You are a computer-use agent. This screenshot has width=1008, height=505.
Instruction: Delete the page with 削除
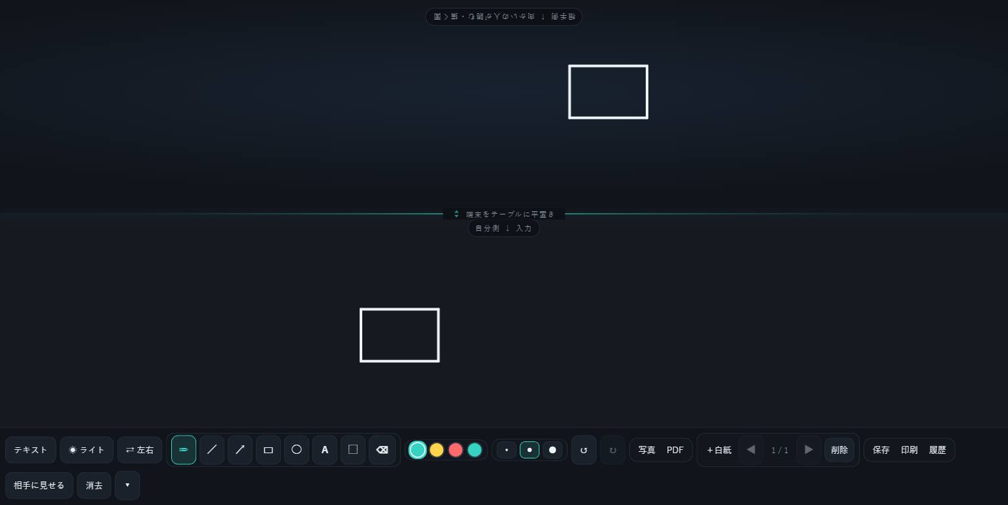point(839,450)
